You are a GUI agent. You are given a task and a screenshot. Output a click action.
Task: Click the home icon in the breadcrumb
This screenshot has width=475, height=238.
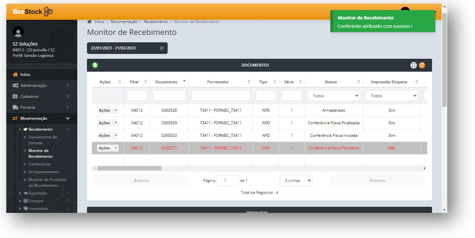point(89,22)
